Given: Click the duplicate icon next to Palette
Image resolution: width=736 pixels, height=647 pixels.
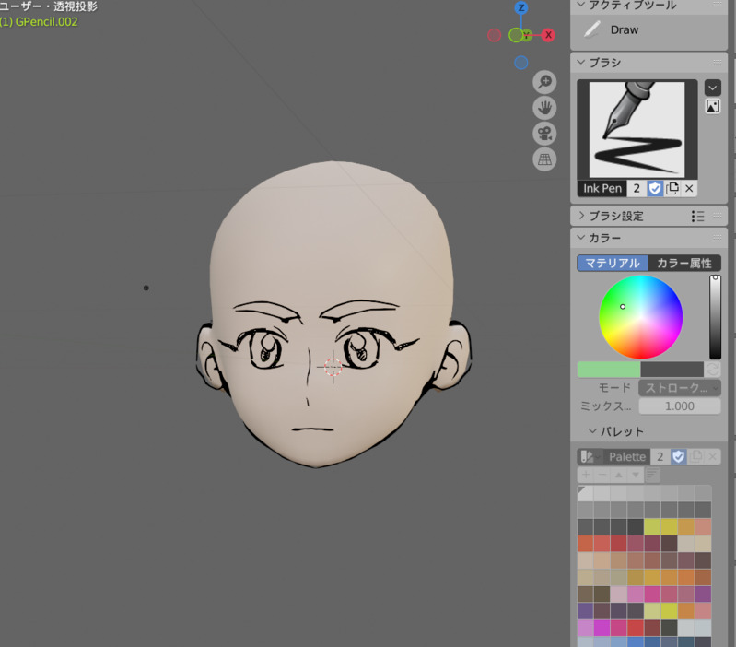Looking at the screenshot, I should [x=695, y=457].
